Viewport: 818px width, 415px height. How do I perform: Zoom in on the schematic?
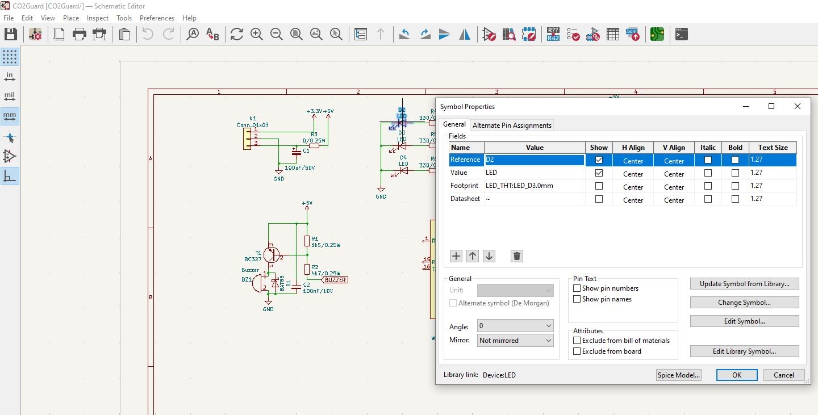[x=257, y=35]
